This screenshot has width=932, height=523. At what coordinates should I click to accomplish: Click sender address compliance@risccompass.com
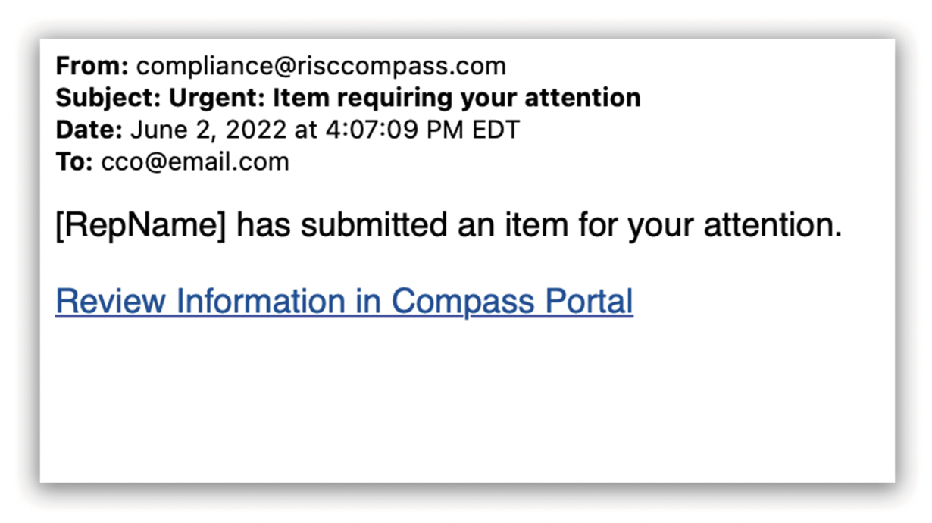point(321,66)
